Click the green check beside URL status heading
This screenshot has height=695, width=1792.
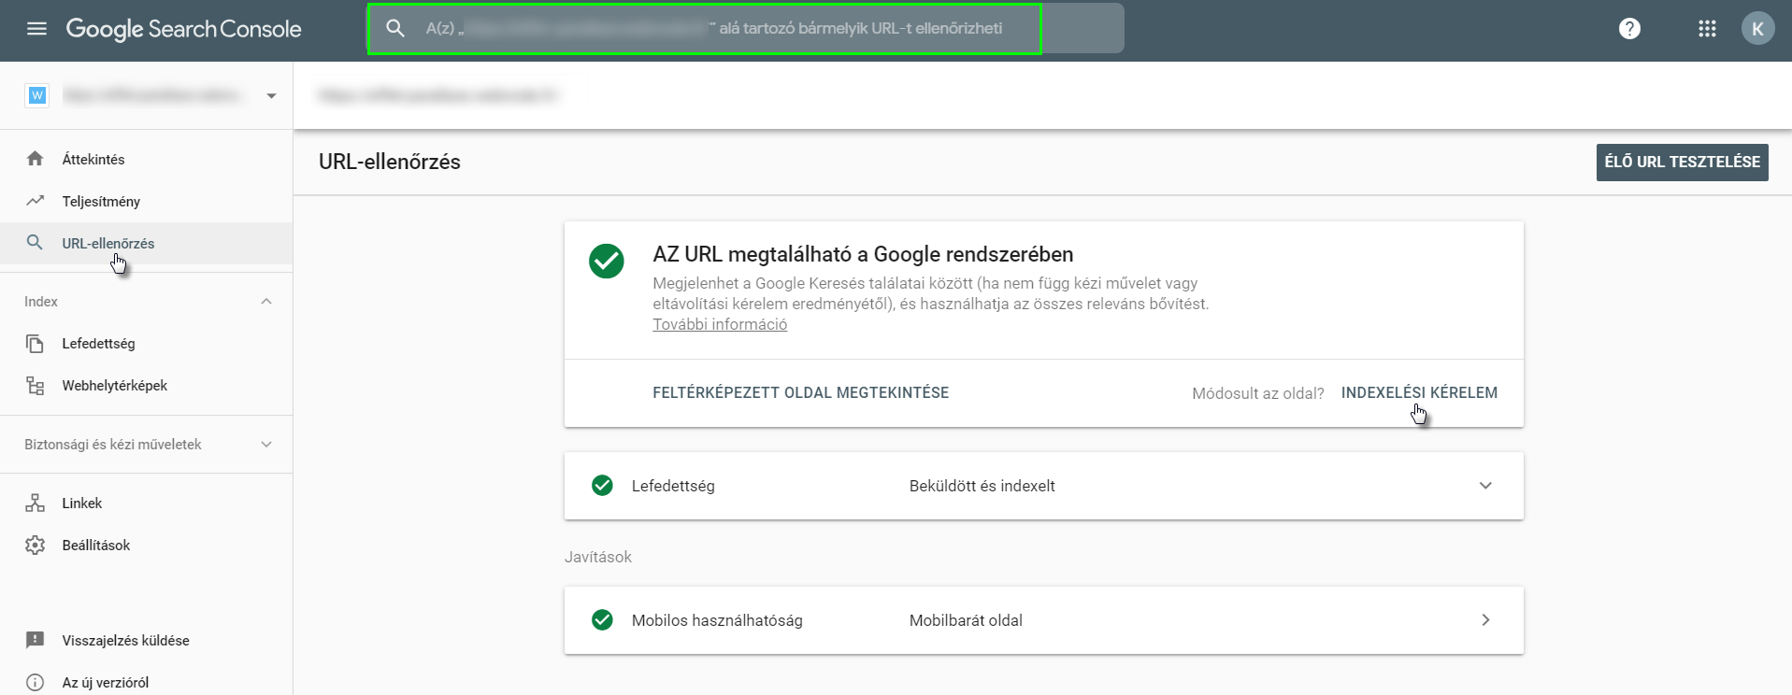click(607, 261)
